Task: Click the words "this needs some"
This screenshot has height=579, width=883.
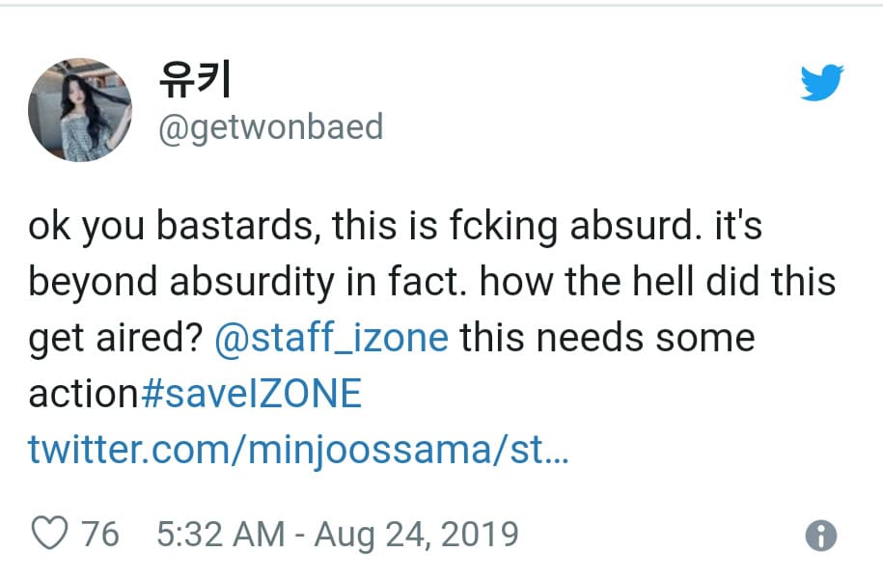Action: (606, 338)
